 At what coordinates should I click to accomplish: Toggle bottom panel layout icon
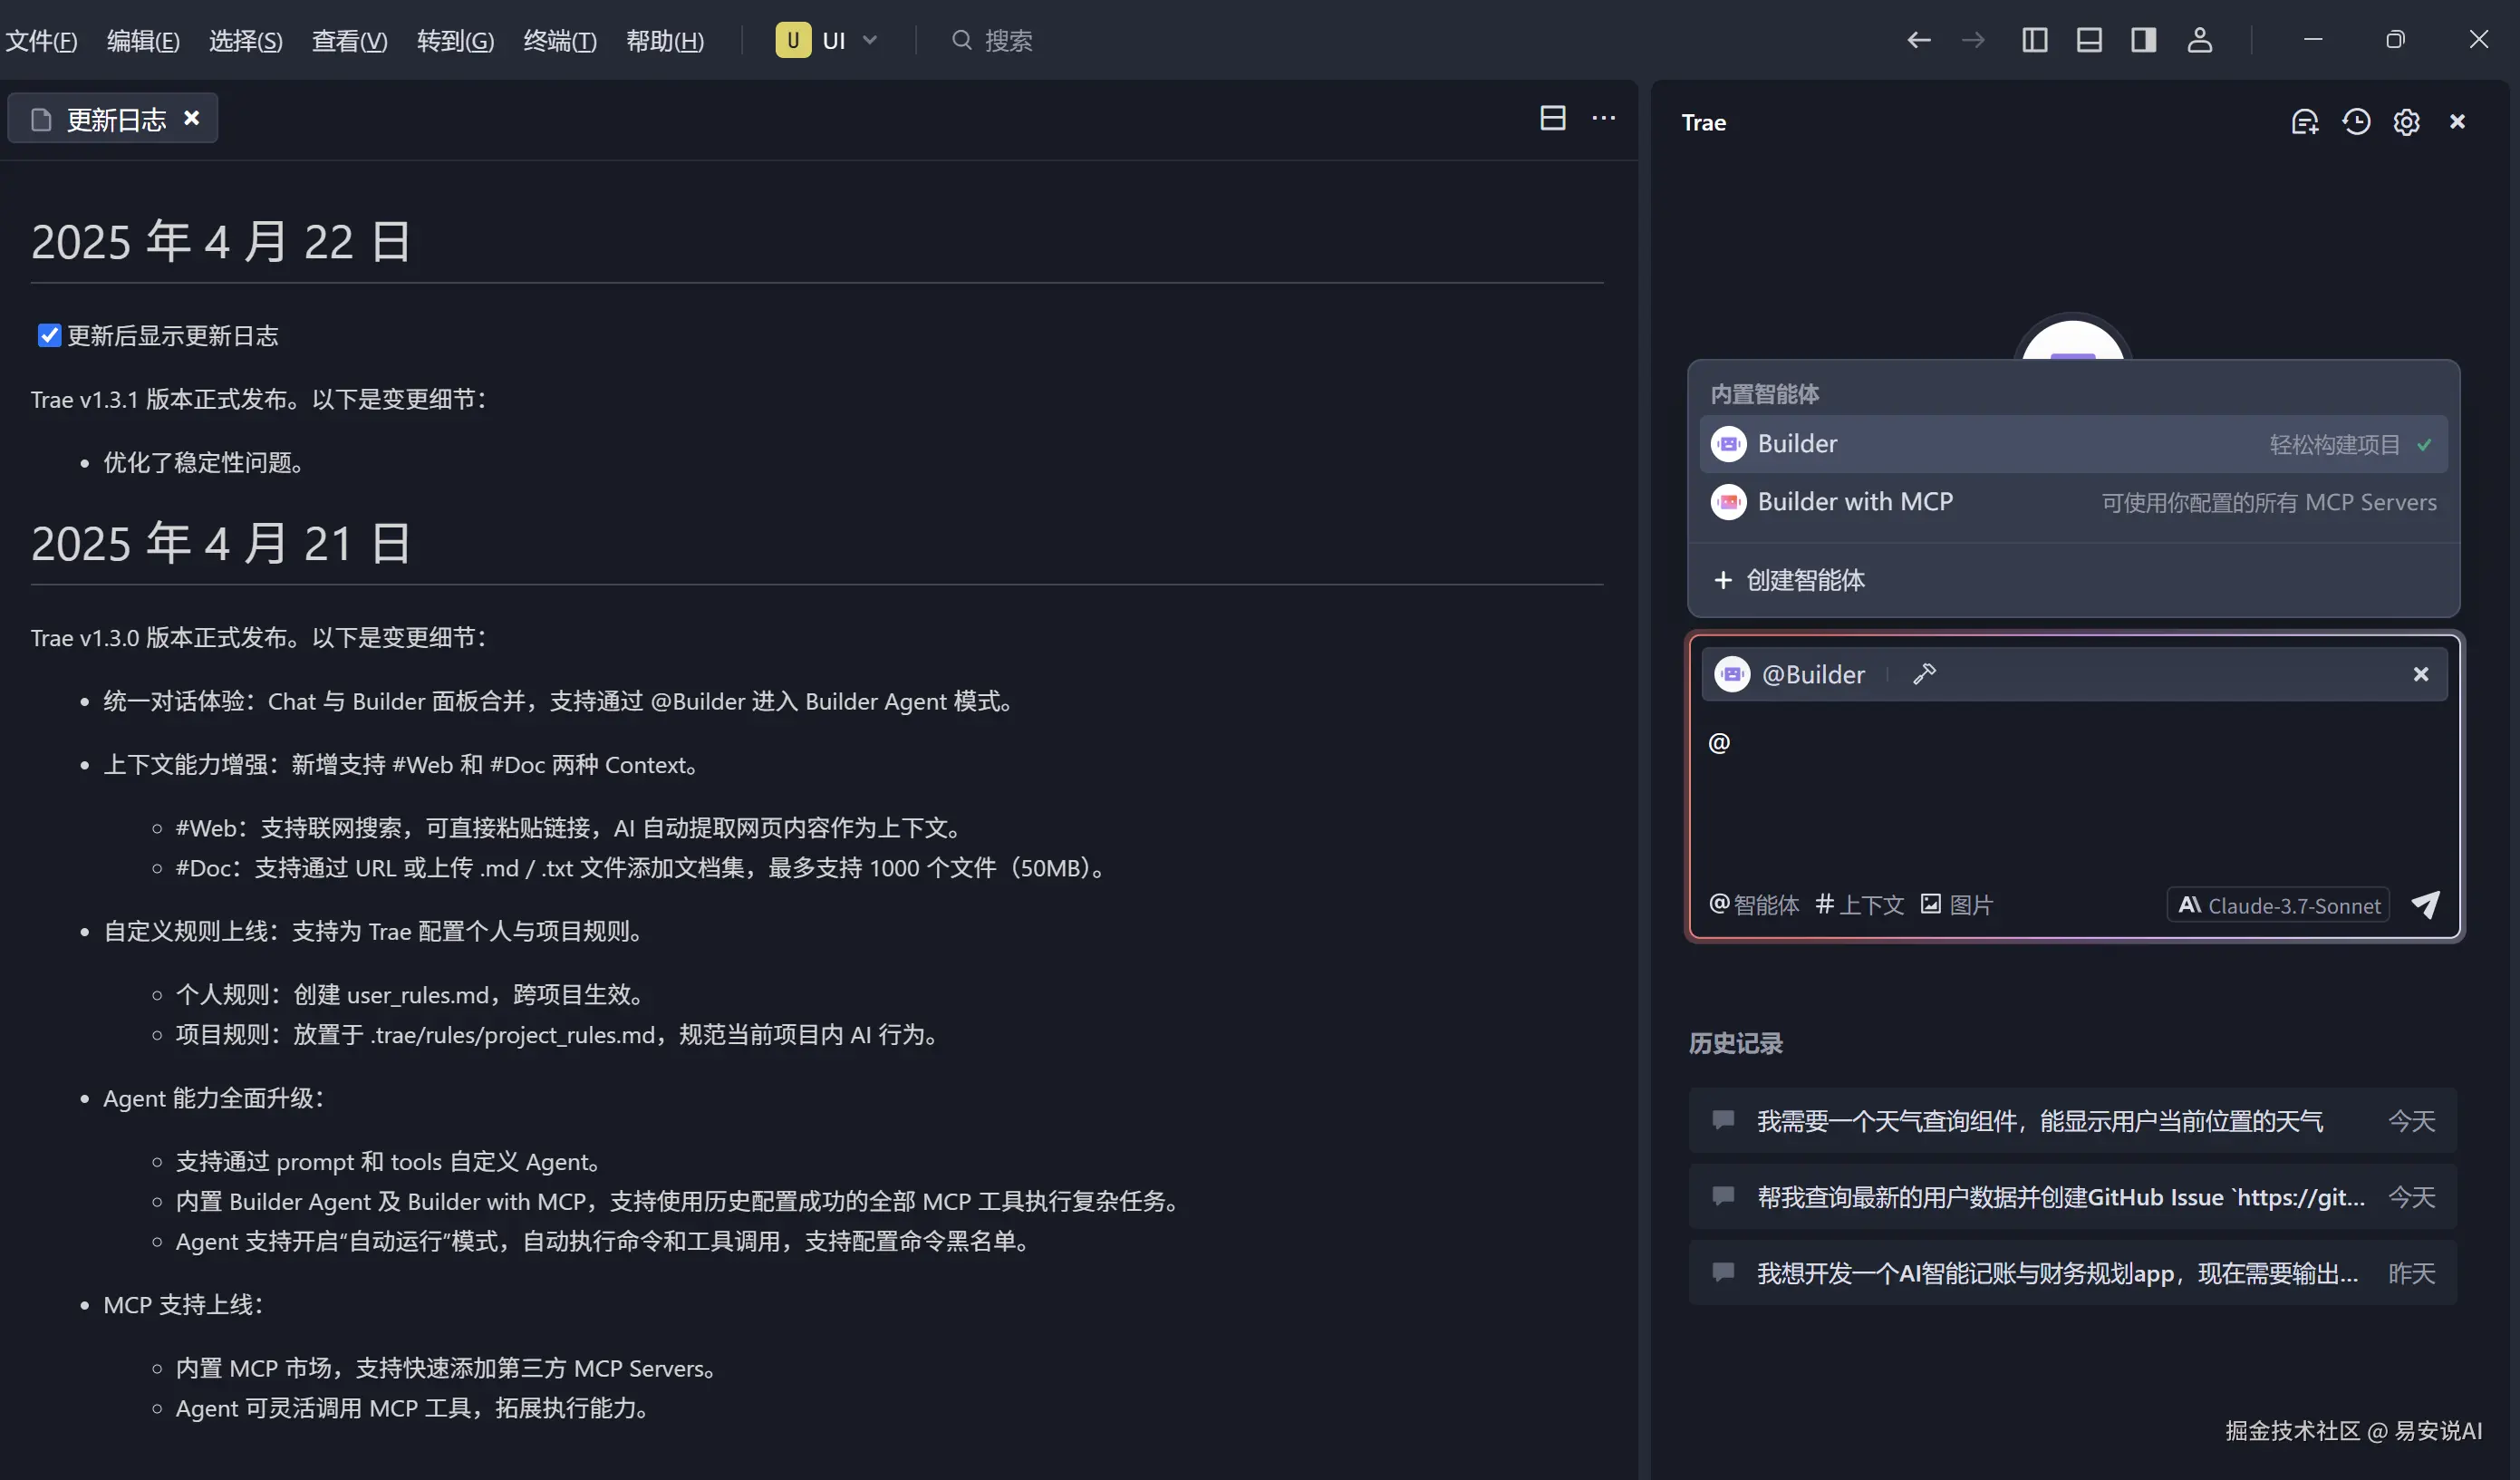click(2088, 40)
